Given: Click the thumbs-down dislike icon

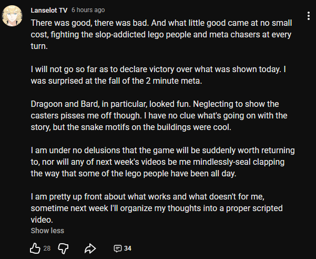Looking at the screenshot, I should (63, 248).
